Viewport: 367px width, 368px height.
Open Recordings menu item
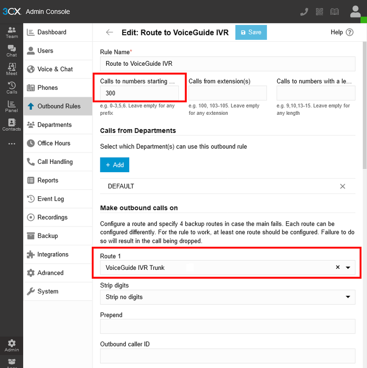[58, 217]
